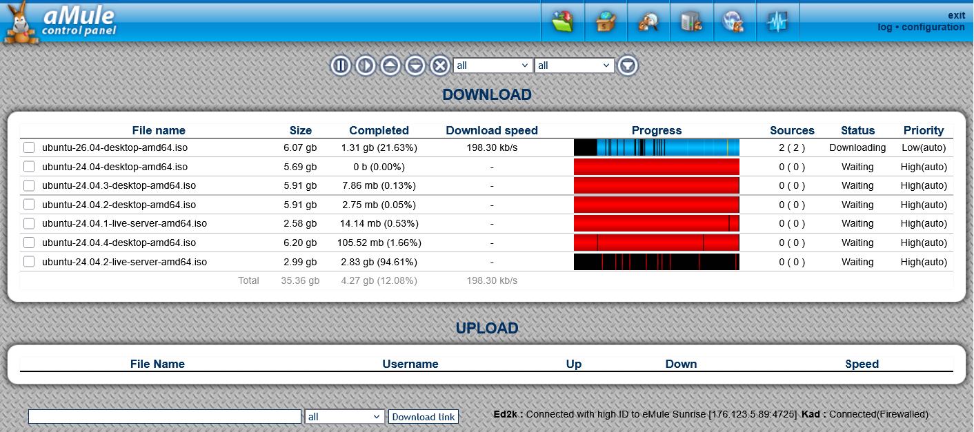Screen dimensions: 974x432
Task: Open the Servers list icon
Action: 691,22
